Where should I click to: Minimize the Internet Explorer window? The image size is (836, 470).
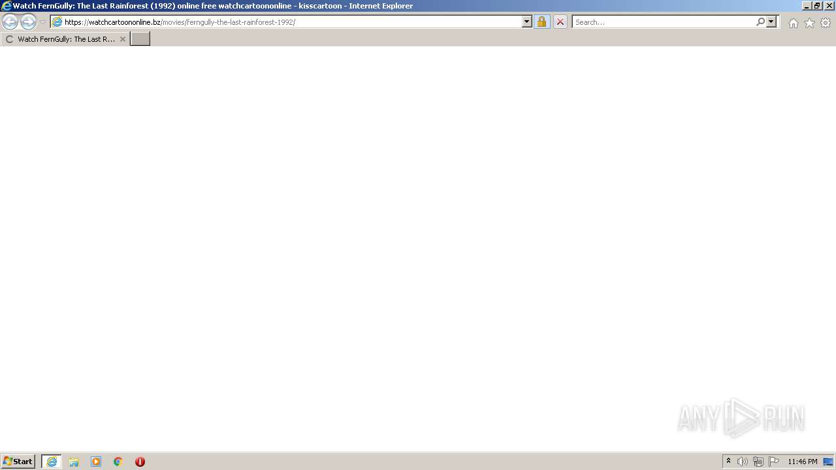pyautogui.click(x=807, y=6)
